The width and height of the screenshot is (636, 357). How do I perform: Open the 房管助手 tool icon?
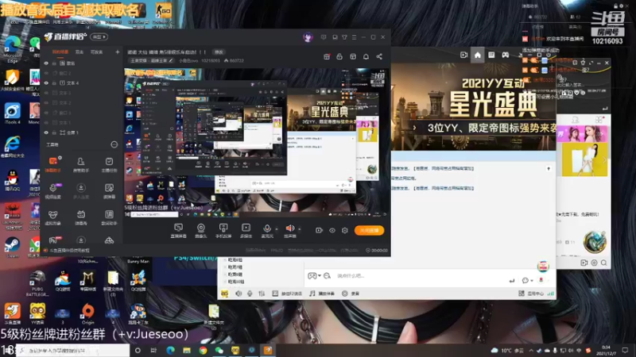[81, 164]
